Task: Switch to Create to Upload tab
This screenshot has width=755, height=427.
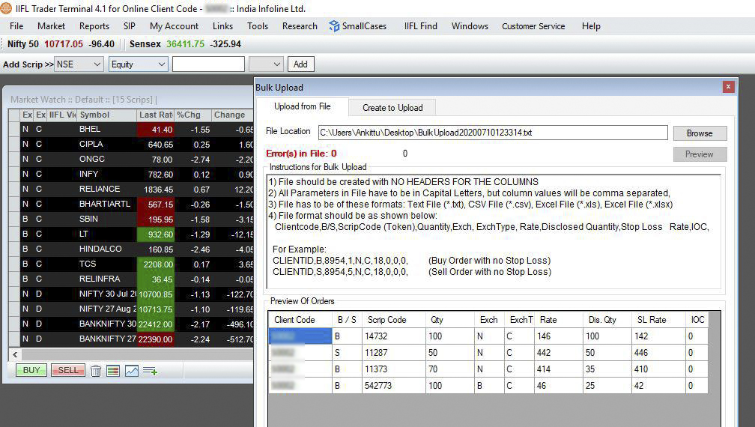Action: [x=392, y=107]
